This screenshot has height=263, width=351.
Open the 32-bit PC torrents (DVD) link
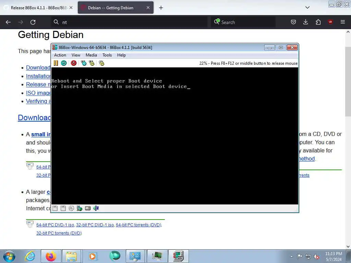click(x=59, y=233)
